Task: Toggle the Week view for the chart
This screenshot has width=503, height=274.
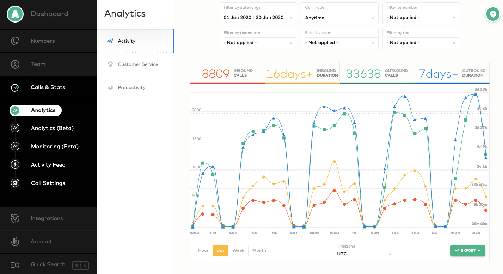Action: pos(238,250)
